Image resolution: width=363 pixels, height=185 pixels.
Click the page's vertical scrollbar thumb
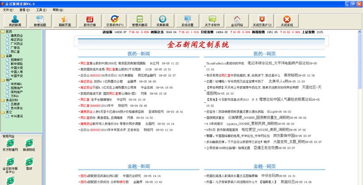click(360, 62)
